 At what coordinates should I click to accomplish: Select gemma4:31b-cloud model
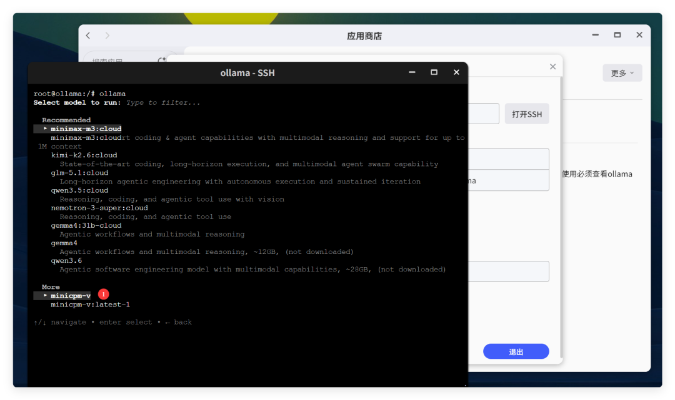(86, 225)
